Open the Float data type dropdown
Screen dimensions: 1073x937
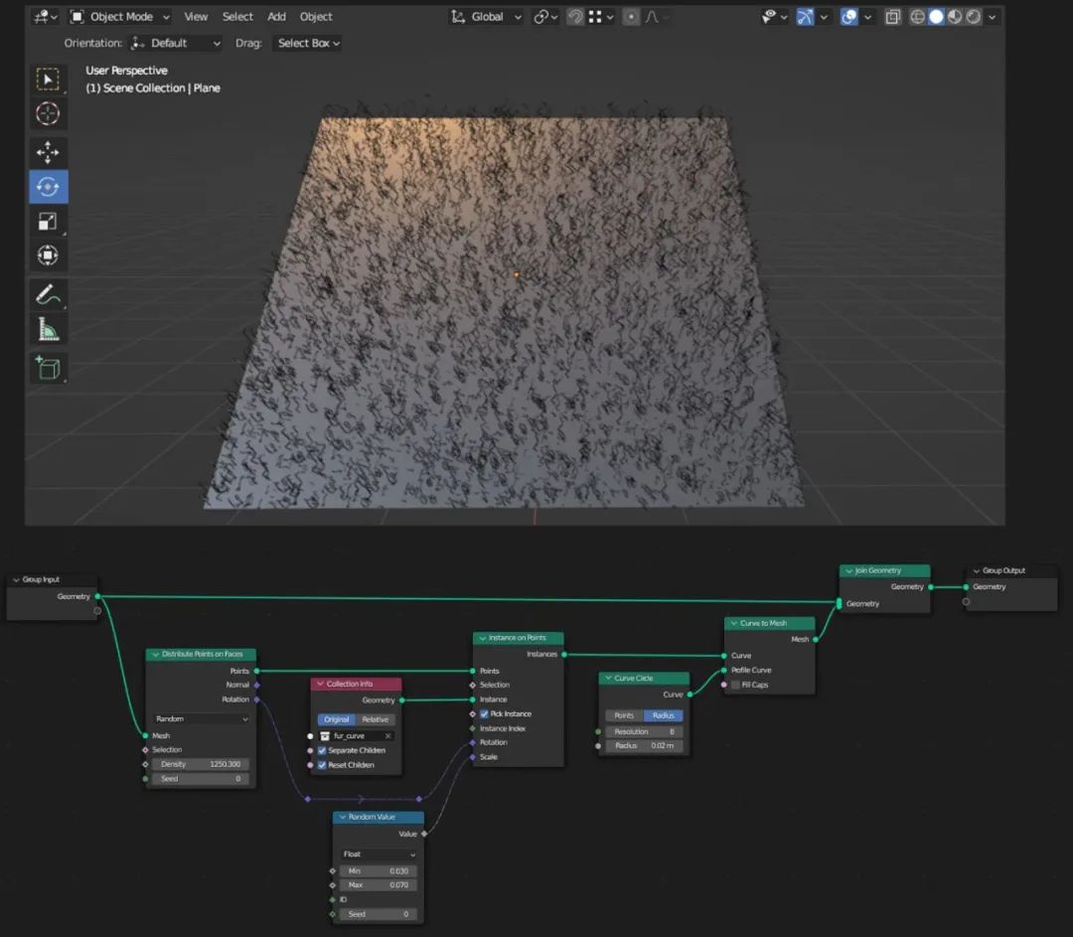(x=379, y=855)
